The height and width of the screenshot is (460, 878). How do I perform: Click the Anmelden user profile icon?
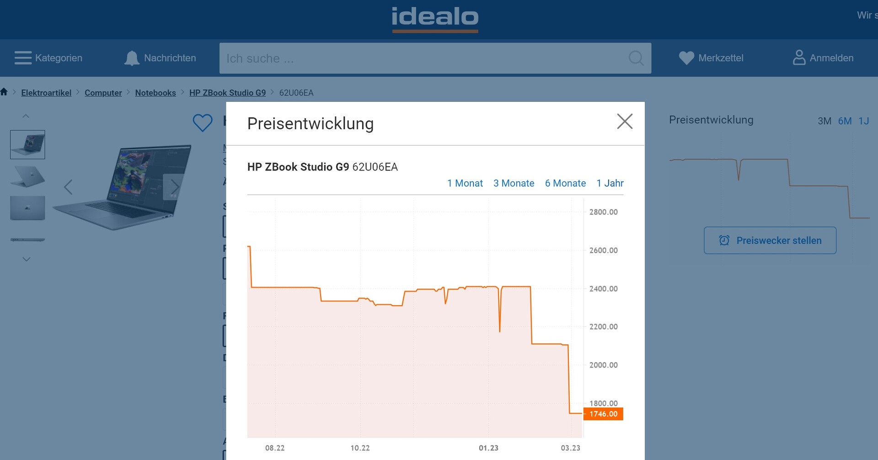pos(799,58)
